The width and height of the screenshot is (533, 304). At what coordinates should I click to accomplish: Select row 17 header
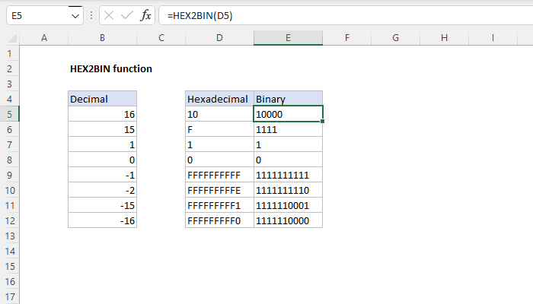[x=9, y=296]
